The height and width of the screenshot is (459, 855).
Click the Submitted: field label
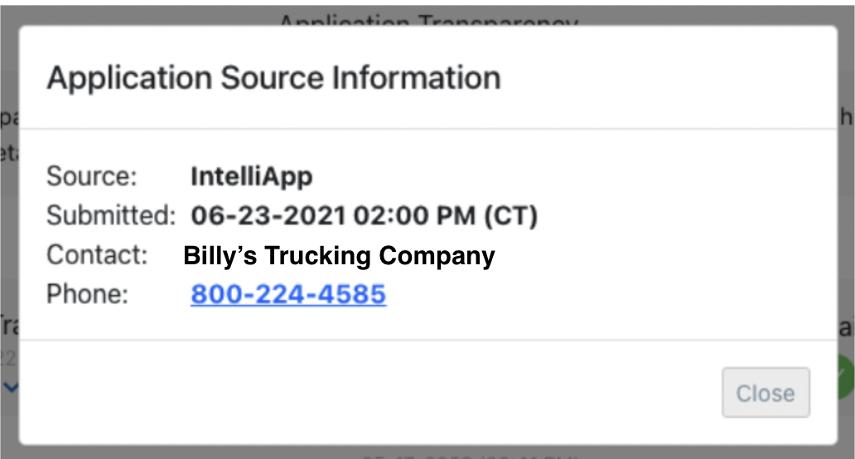point(111,215)
